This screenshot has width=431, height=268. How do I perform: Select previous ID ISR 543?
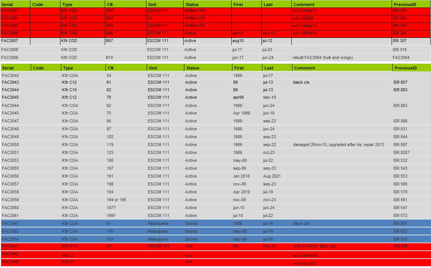coord(400,169)
